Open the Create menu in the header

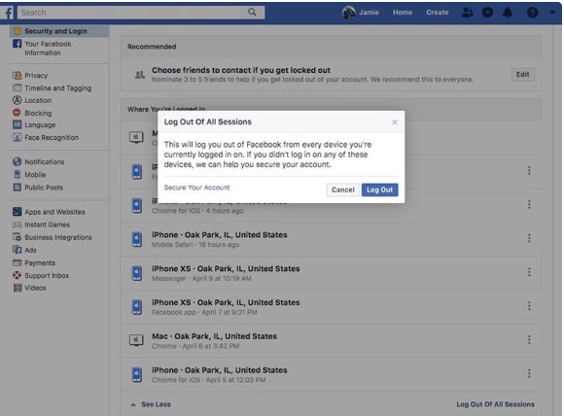pyautogui.click(x=437, y=13)
